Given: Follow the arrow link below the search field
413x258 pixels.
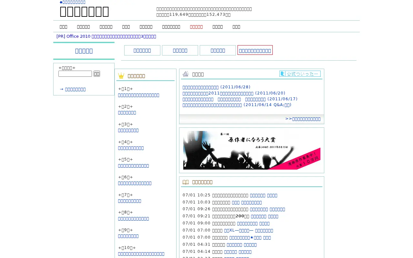Looking at the screenshot, I should click(x=73, y=89).
